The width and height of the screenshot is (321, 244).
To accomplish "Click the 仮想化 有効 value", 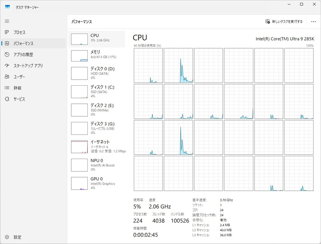I will point(223,220).
